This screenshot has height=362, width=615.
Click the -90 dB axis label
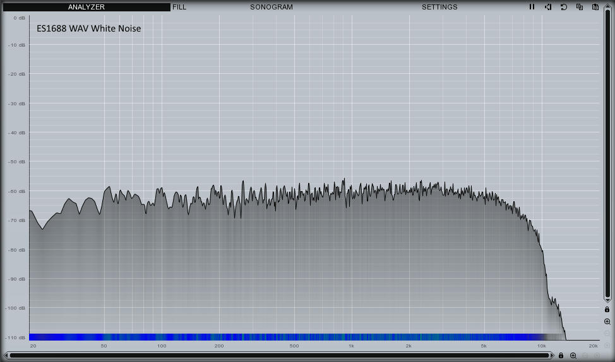(16, 279)
